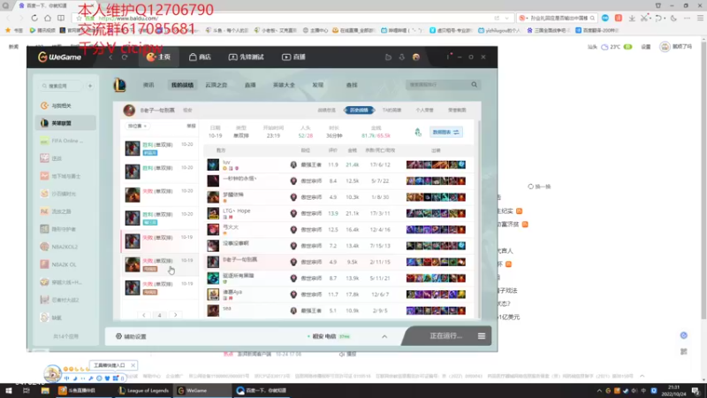Viewport: 707px width, 398px height.
Task: Click the add-app plus button in sidebar
Action: tap(90, 86)
